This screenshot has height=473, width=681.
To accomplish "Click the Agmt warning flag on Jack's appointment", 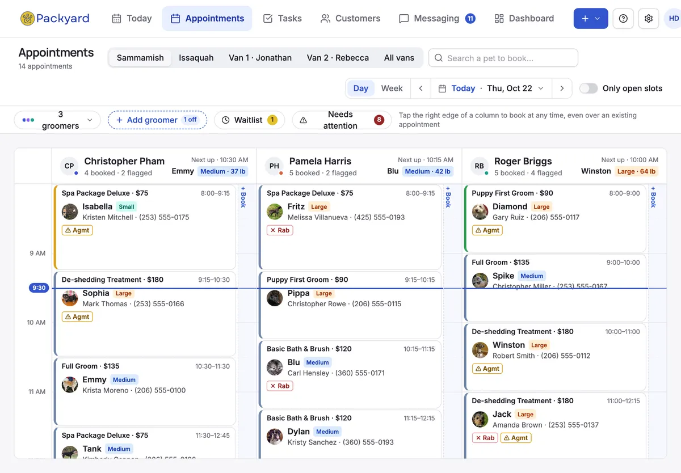I will coord(516,438).
